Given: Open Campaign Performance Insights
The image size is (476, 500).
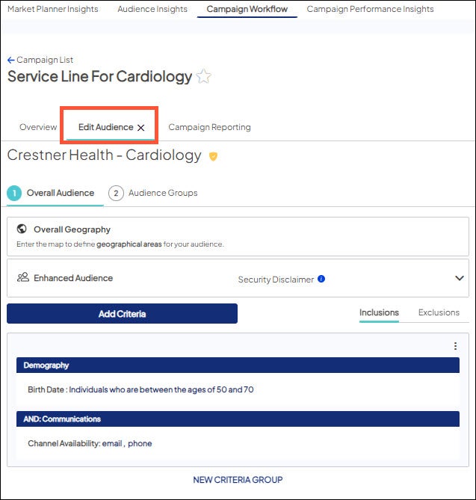Looking at the screenshot, I should [370, 9].
